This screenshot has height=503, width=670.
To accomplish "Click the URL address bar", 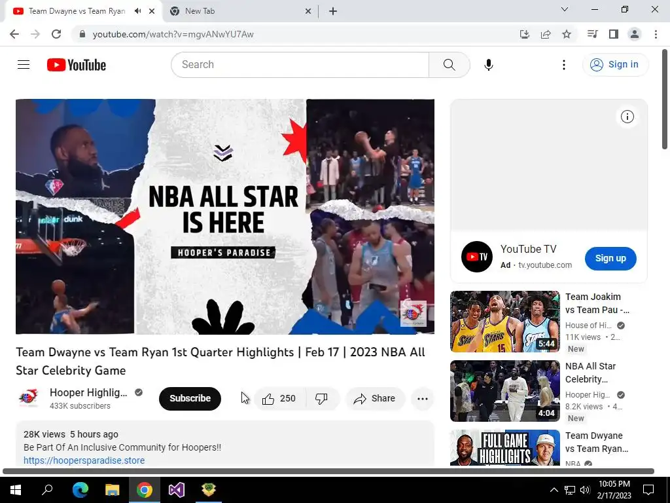I will [x=295, y=34].
